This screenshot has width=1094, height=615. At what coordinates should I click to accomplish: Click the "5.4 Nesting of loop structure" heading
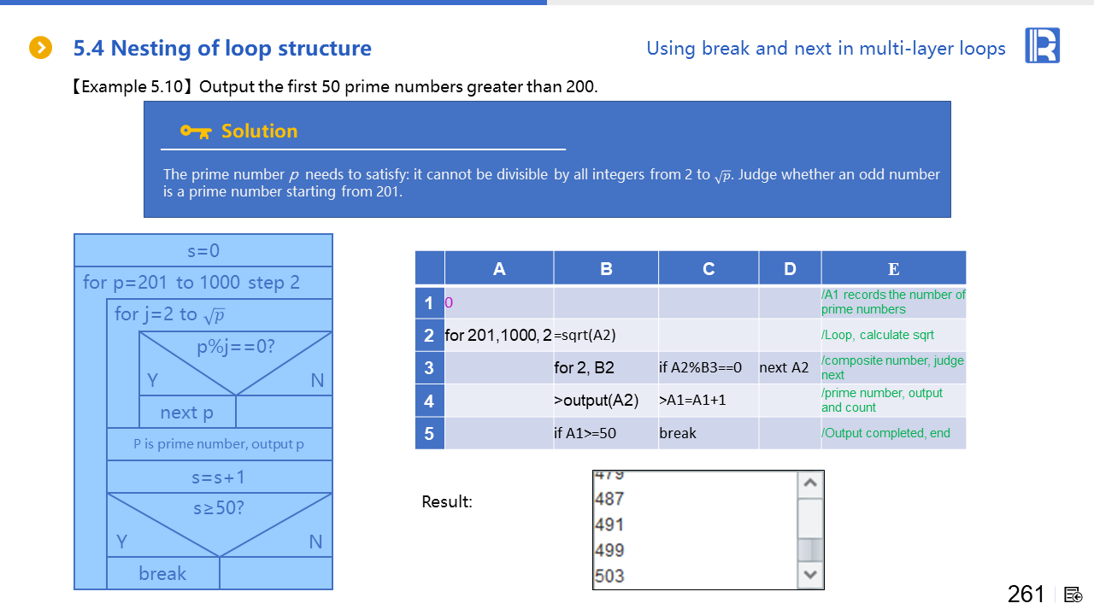tap(222, 49)
